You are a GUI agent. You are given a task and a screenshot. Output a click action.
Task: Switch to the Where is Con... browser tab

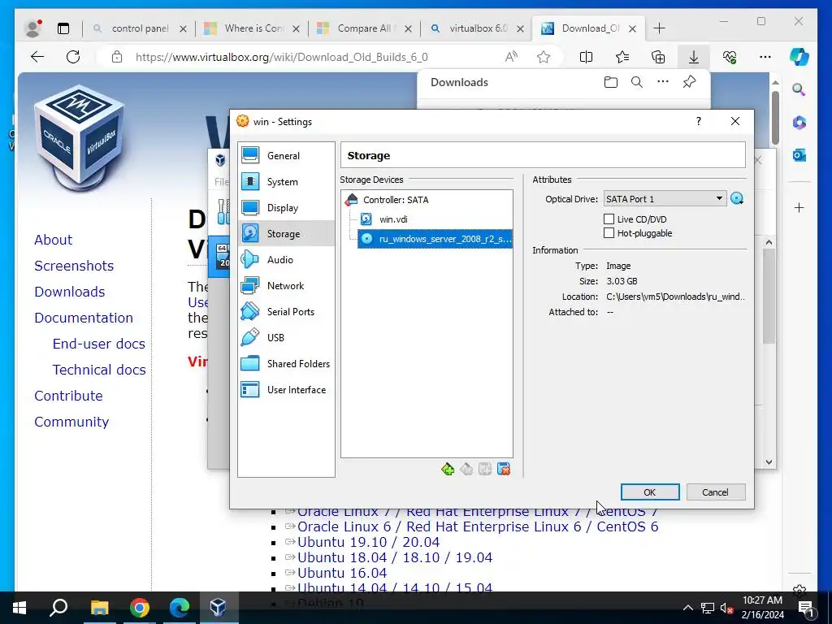(253, 28)
